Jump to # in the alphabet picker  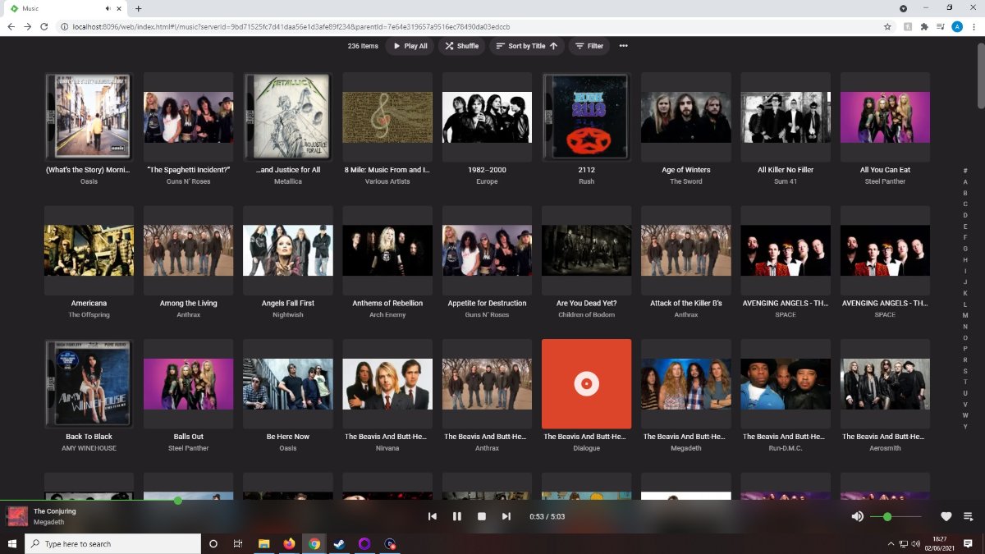965,171
